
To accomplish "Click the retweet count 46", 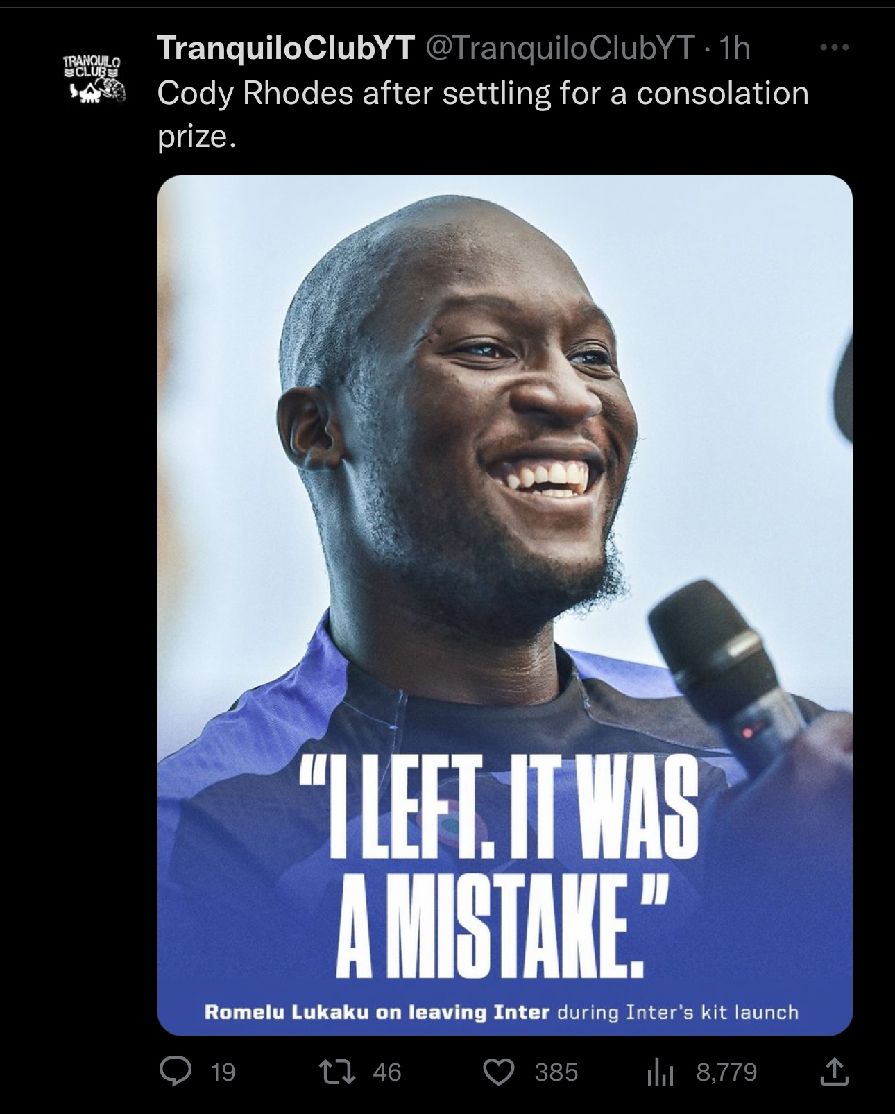I will pos(387,1072).
